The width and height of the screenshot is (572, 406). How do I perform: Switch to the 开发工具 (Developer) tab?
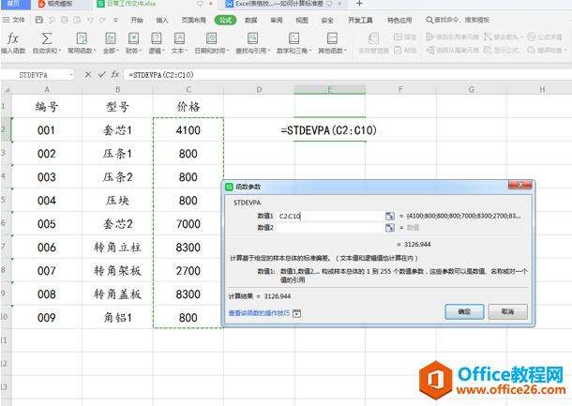point(360,20)
